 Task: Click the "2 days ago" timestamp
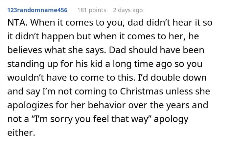128,10
